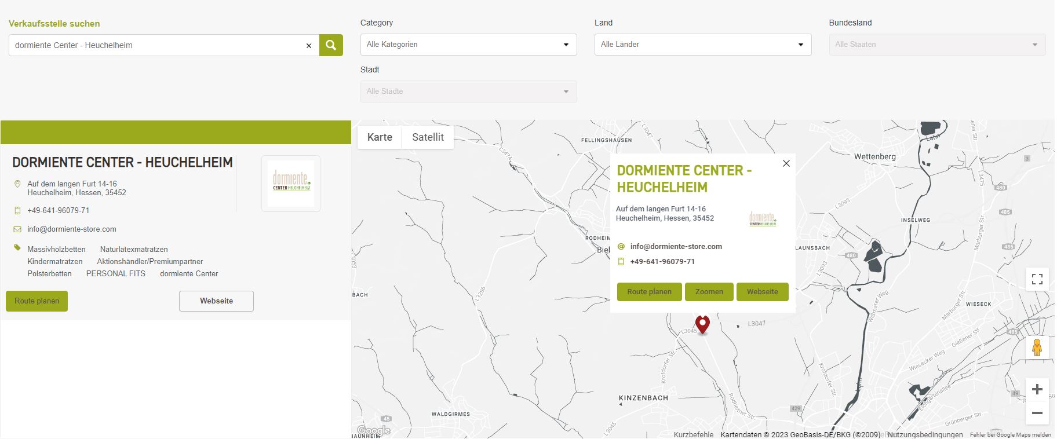The height and width of the screenshot is (439, 1057).
Task: Switch map to Karte view
Action: [x=380, y=137]
